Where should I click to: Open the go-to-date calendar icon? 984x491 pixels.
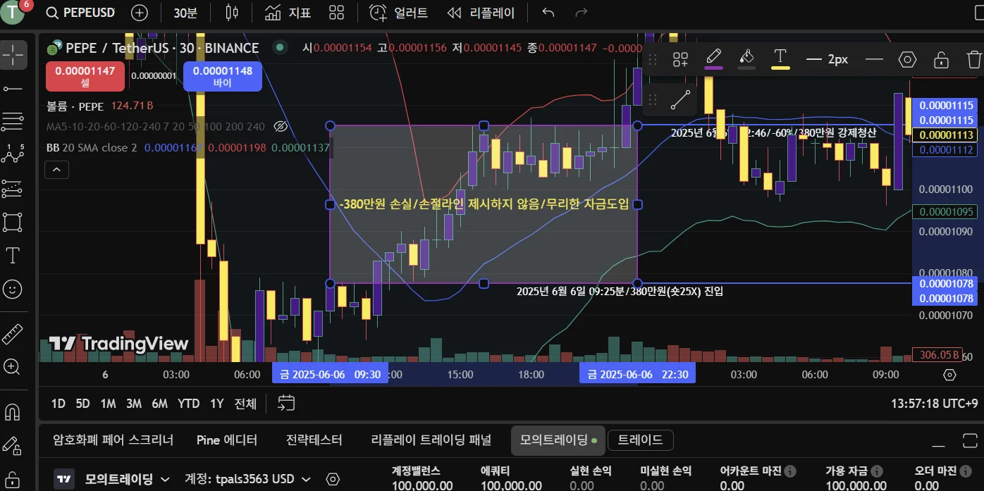point(285,404)
